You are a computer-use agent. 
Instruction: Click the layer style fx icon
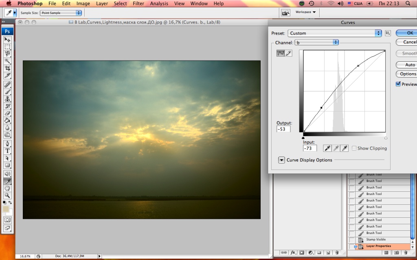293,252
